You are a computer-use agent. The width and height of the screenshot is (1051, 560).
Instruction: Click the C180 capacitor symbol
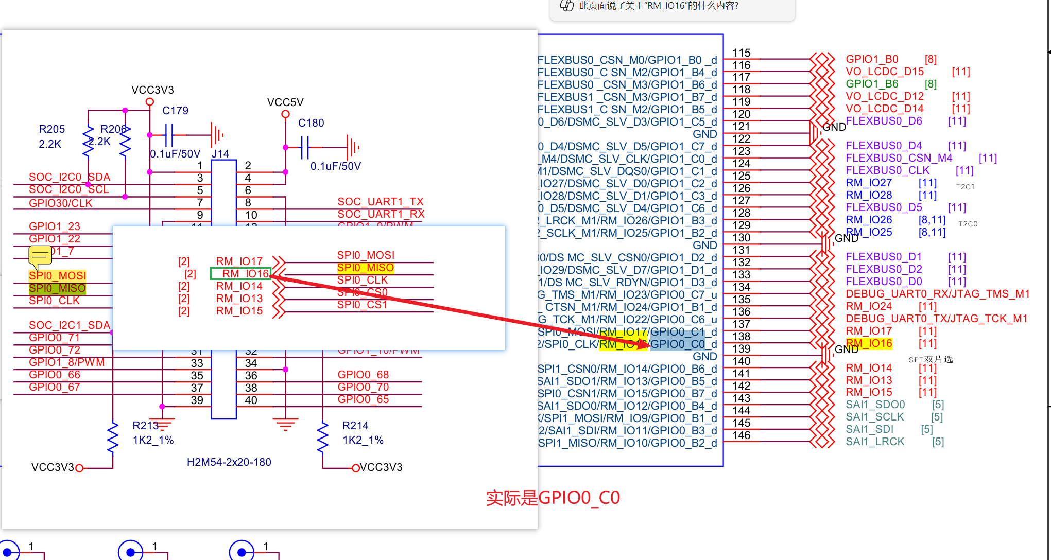pyautogui.click(x=304, y=147)
